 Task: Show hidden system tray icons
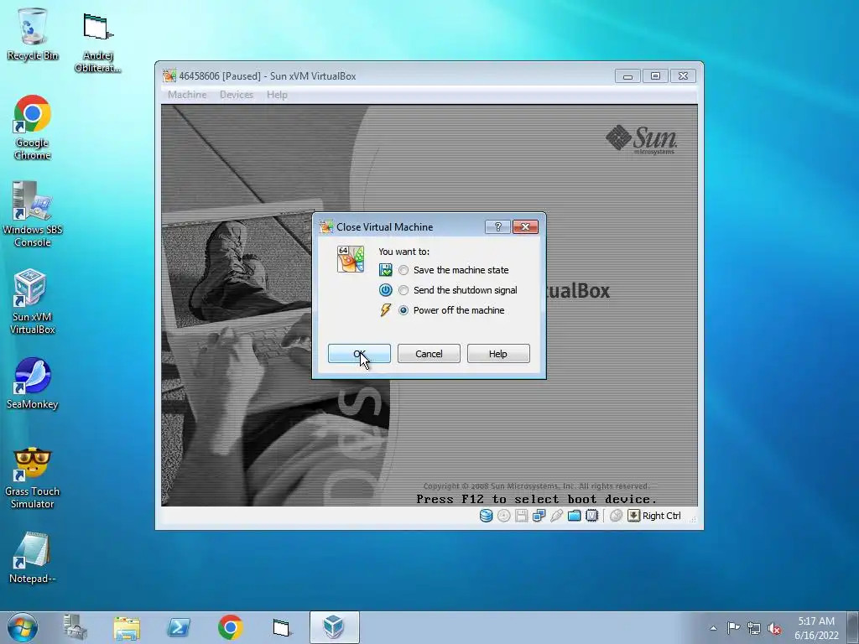713,628
